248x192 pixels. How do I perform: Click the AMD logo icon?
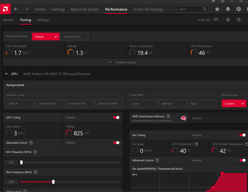point(5,9)
